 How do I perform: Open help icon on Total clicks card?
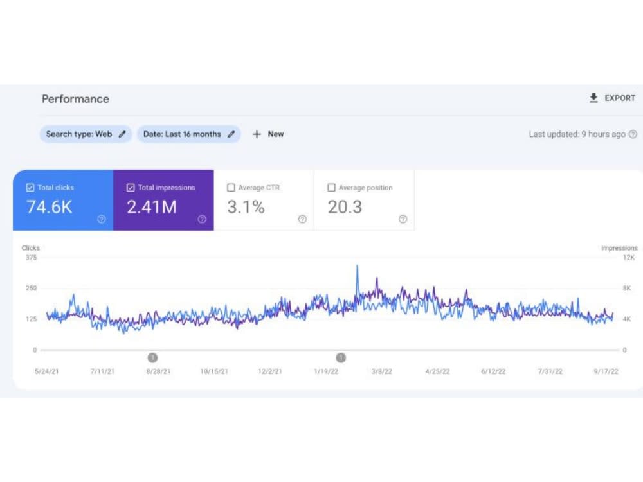tap(102, 219)
